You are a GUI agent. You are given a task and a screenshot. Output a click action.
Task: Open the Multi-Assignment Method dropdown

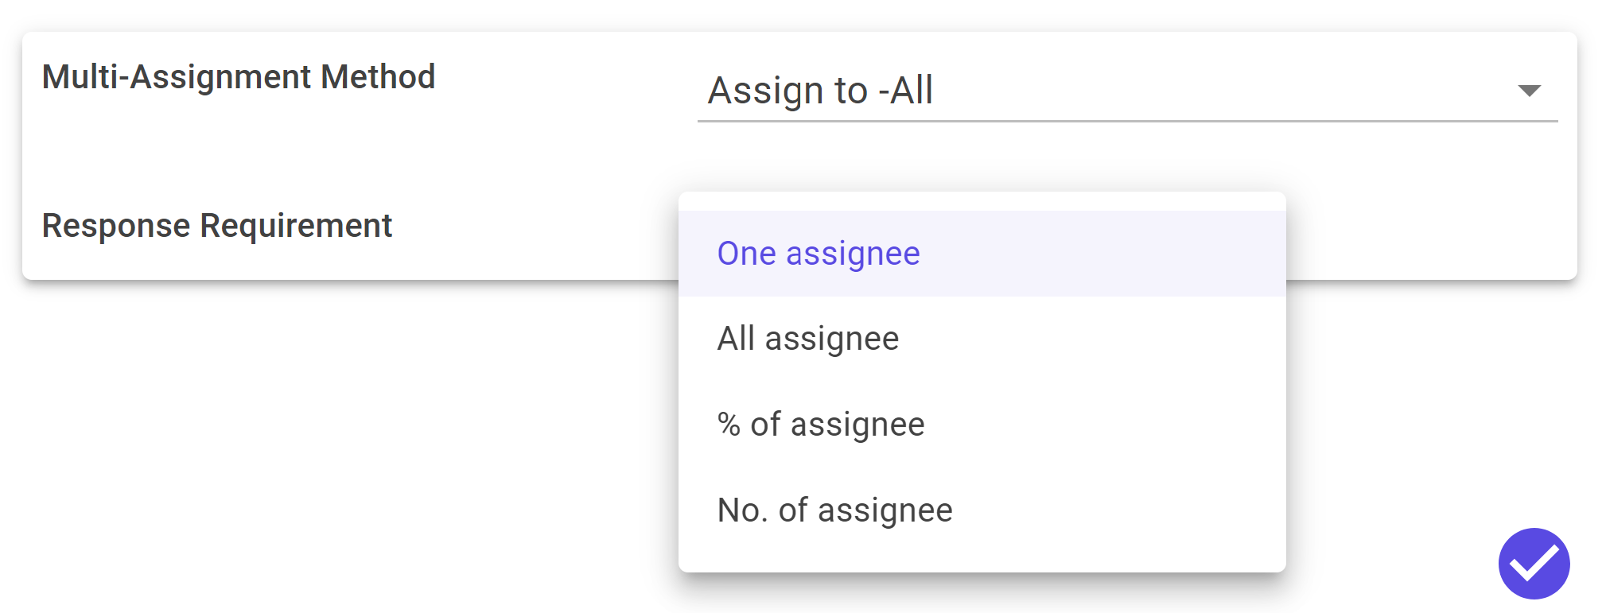point(1127,90)
